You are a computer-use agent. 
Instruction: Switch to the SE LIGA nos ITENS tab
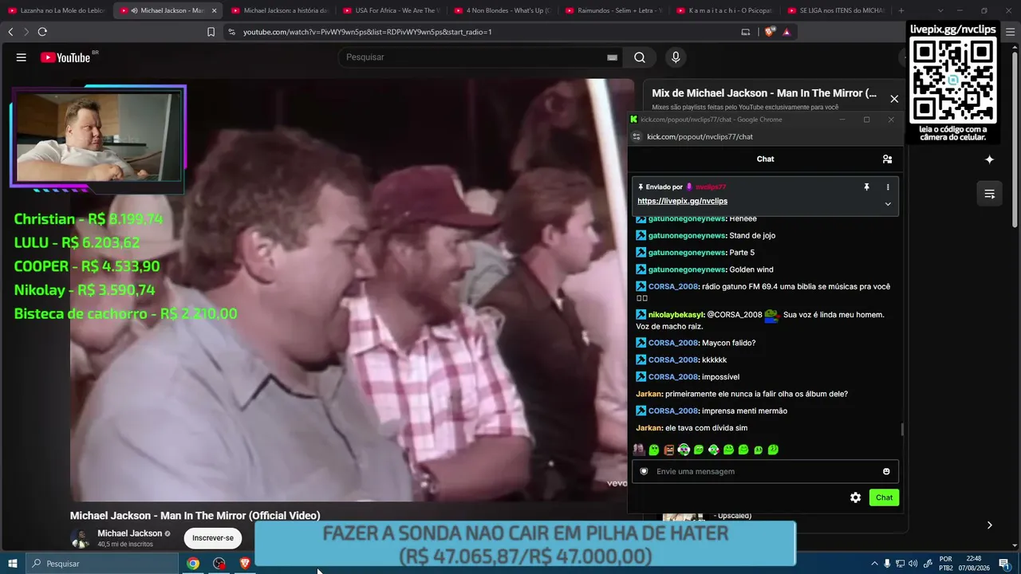click(x=837, y=10)
